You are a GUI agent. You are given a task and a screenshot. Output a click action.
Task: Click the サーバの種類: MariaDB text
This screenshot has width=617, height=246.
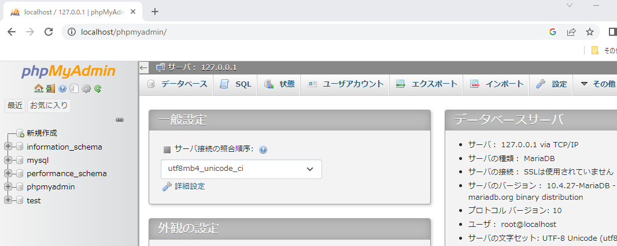pos(512,158)
